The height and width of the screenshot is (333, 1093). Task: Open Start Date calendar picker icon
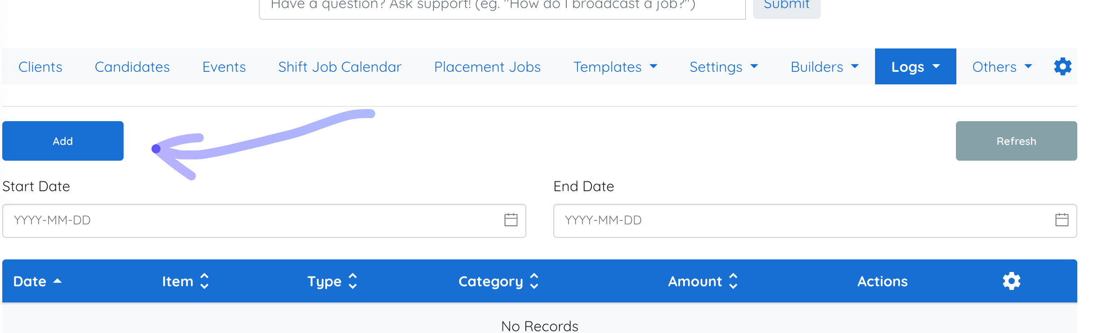pos(511,220)
